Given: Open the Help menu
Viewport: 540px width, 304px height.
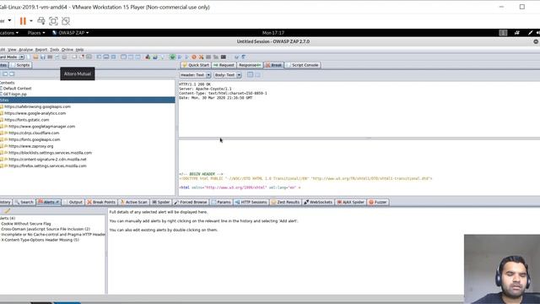Looking at the screenshot, I should [x=79, y=50].
